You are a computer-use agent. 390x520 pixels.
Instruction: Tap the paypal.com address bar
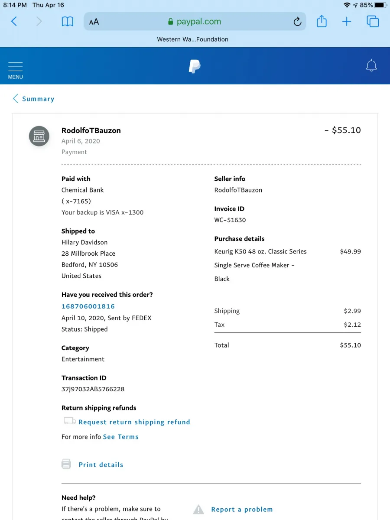click(x=195, y=22)
